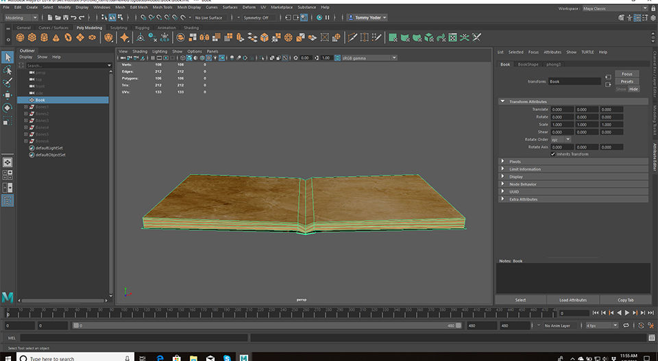Viewport: 658px width, 361px height.
Task: Click the Load Attributes button
Action: click(572, 300)
